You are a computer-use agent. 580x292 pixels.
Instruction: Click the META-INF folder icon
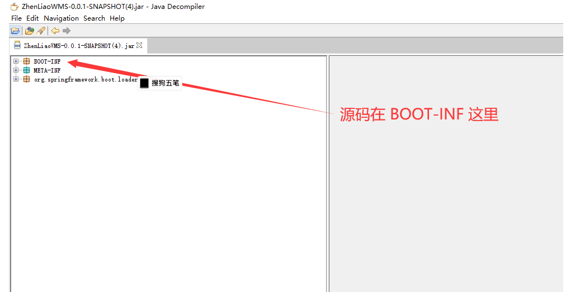point(27,70)
